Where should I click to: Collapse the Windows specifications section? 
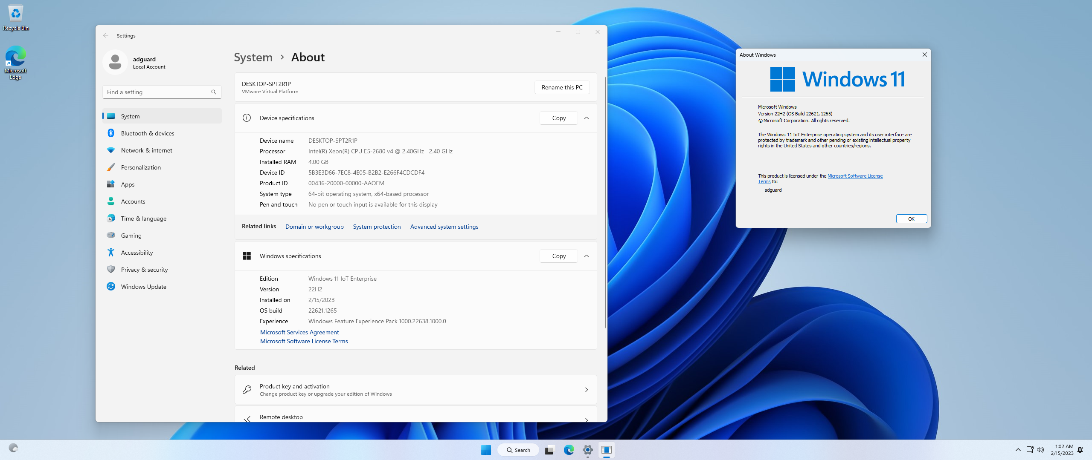[587, 256]
